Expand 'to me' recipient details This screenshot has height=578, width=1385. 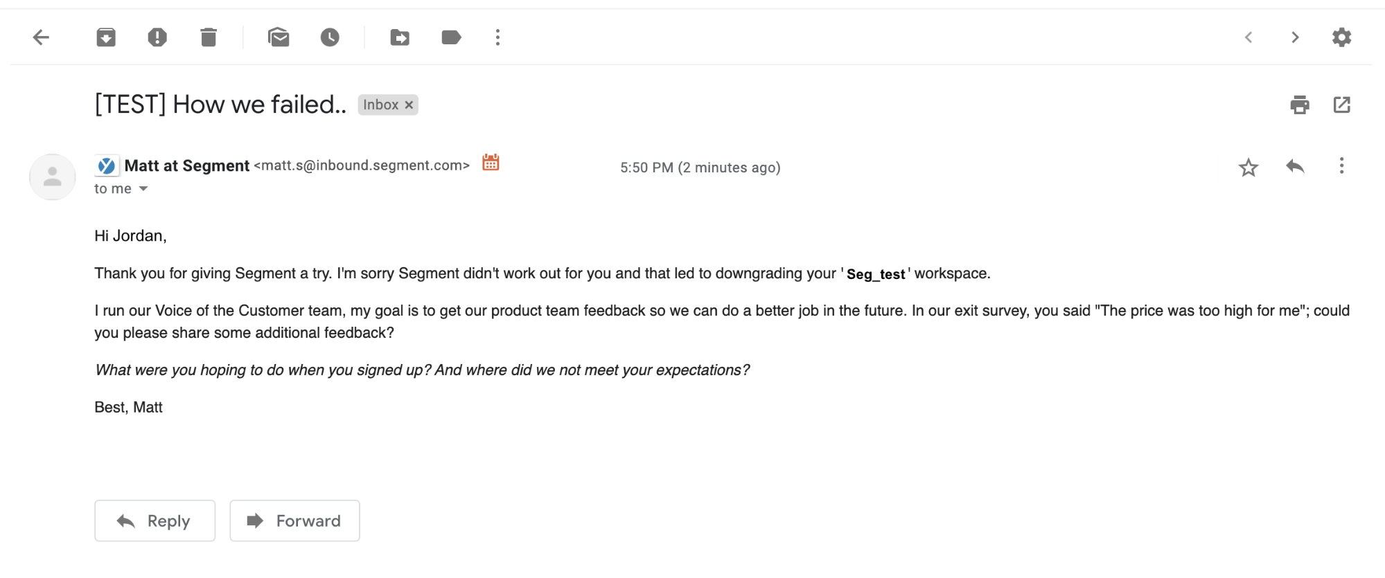pos(143,189)
